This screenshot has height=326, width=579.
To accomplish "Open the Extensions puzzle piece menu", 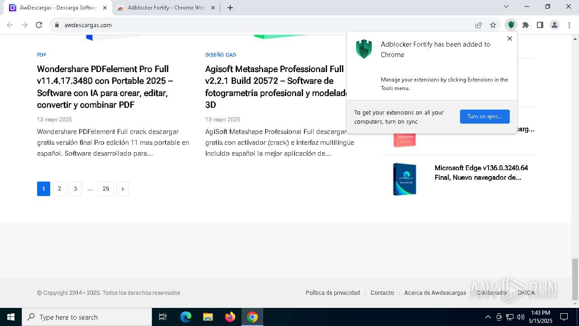I will pos(526,25).
